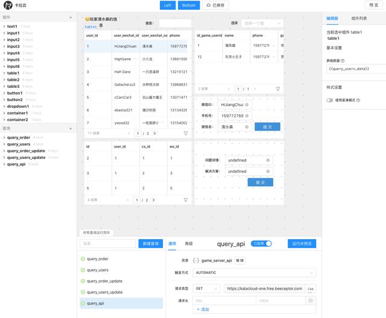Viewport: 386px width, 318px height.
Task: Switch to the 编辑器 tab
Action: (x=332, y=19)
